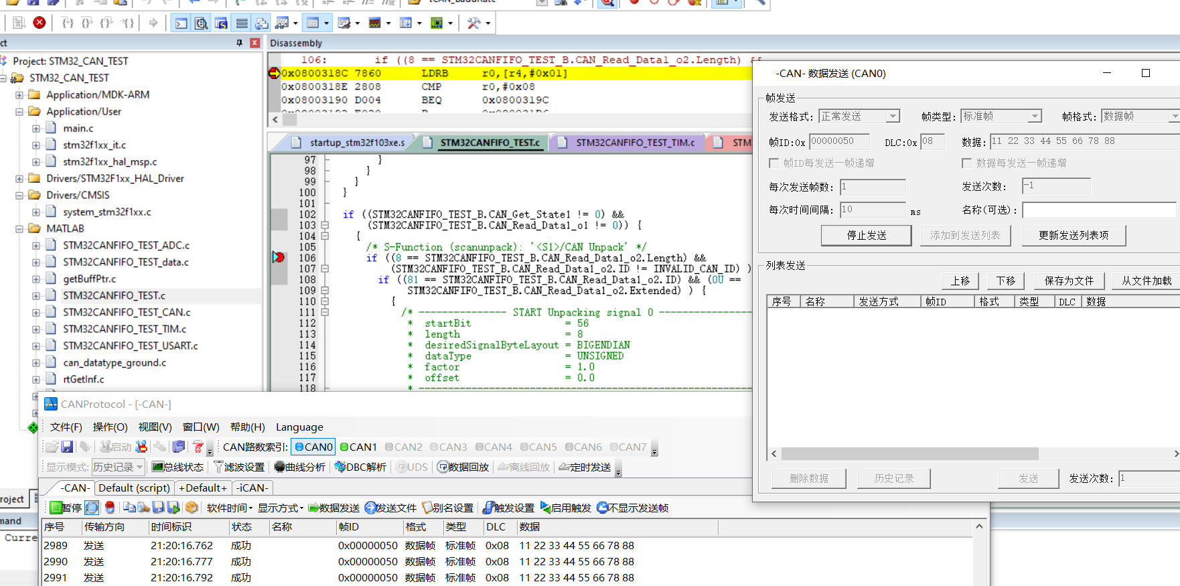Click the Memory Windows icon
Viewport: 1180px width, 586px height.
click(x=313, y=23)
